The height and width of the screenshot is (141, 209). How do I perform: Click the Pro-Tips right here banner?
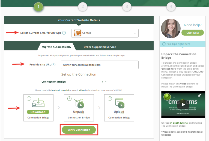183,44
